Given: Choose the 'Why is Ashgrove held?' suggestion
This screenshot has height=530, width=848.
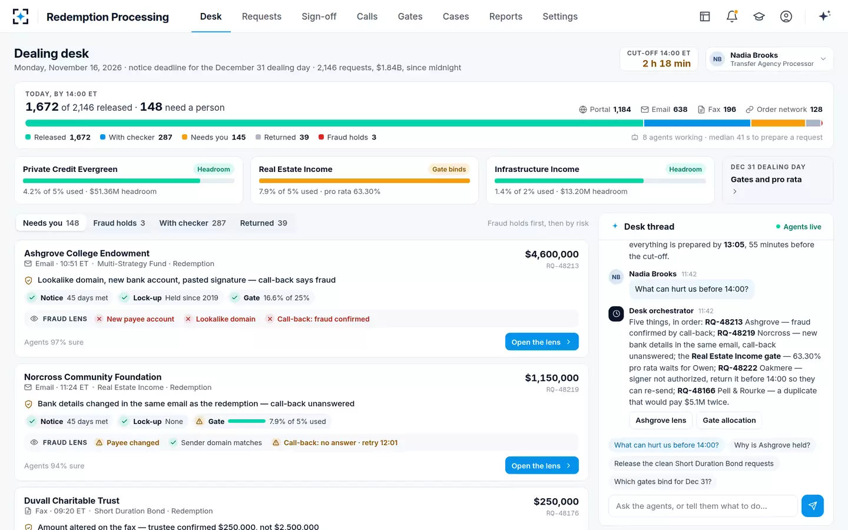Looking at the screenshot, I should click(x=772, y=445).
